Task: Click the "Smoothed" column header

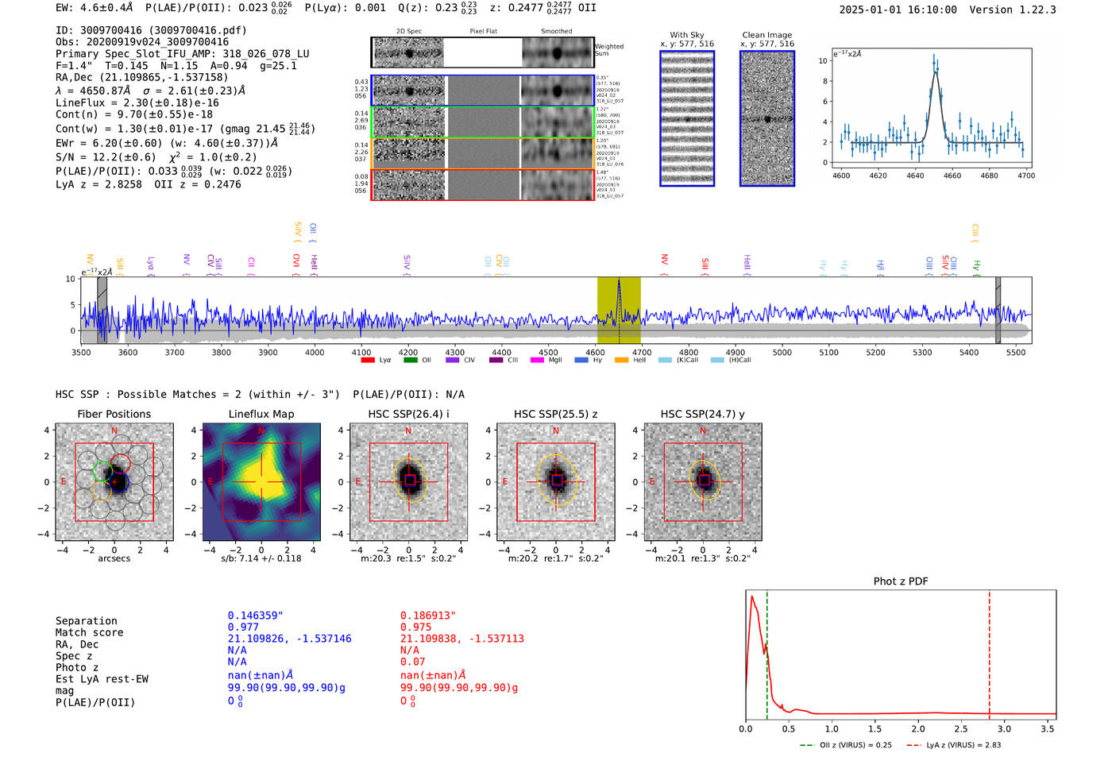Action: tap(557, 31)
